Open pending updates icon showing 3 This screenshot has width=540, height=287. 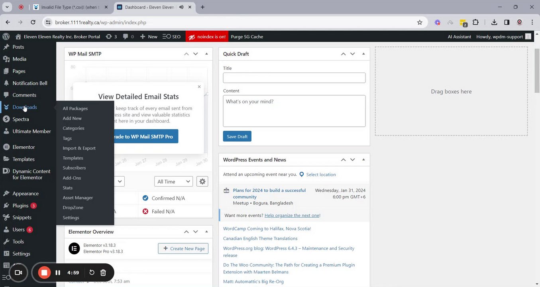(111, 36)
